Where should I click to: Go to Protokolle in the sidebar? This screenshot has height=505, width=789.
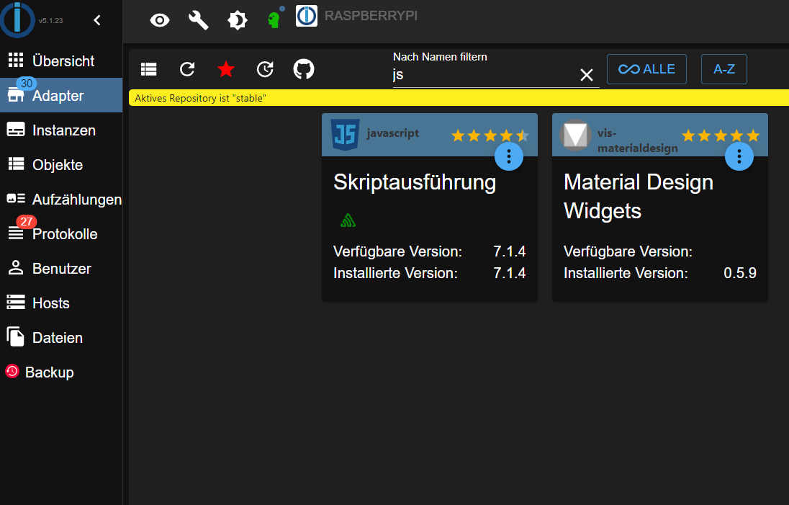(x=64, y=234)
